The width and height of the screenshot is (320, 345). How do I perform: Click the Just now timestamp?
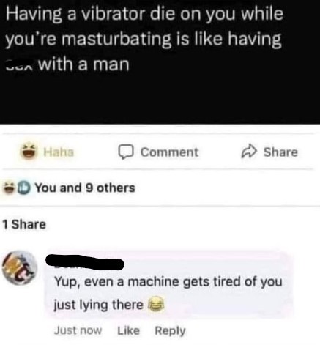pyautogui.click(x=78, y=330)
